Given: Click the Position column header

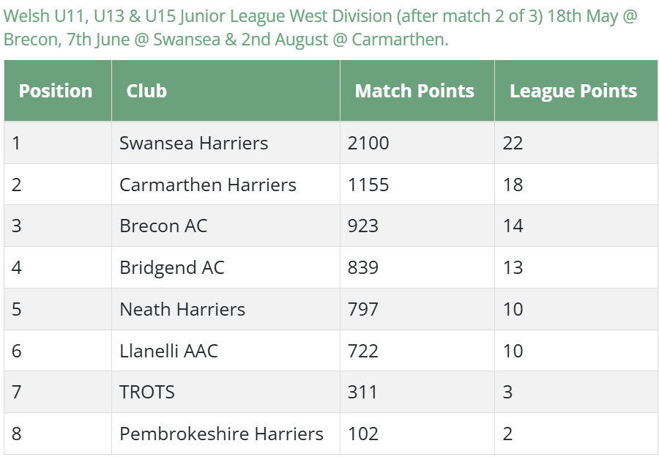Looking at the screenshot, I should click(58, 91).
